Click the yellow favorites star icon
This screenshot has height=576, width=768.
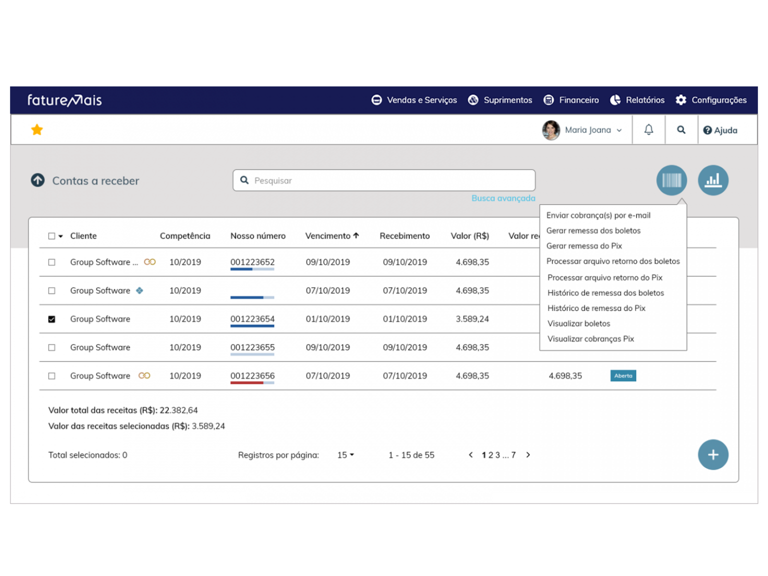37,130
